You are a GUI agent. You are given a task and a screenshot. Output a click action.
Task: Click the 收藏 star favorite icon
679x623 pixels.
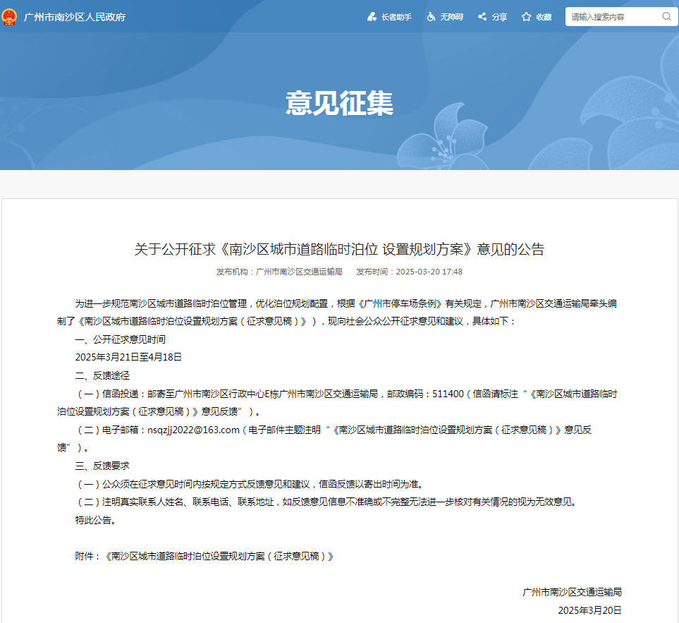point(526,17)
